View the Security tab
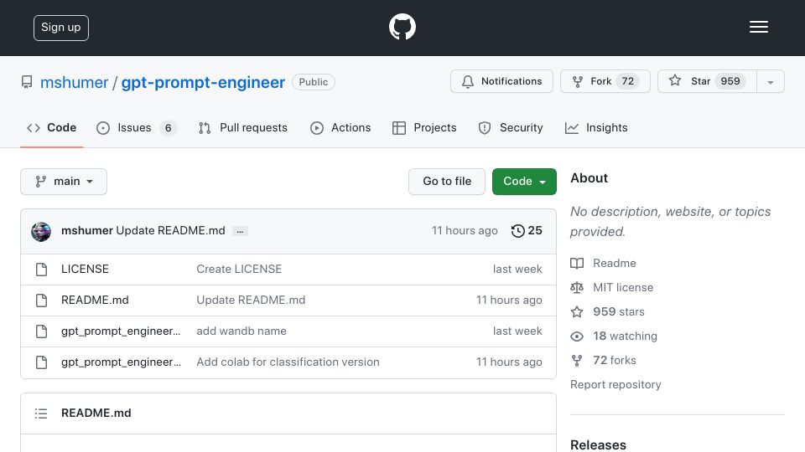 [511, 127]
